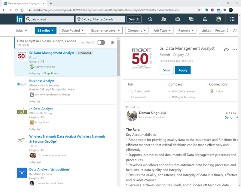Turn on the Job Alert toggle

point(101,43)
